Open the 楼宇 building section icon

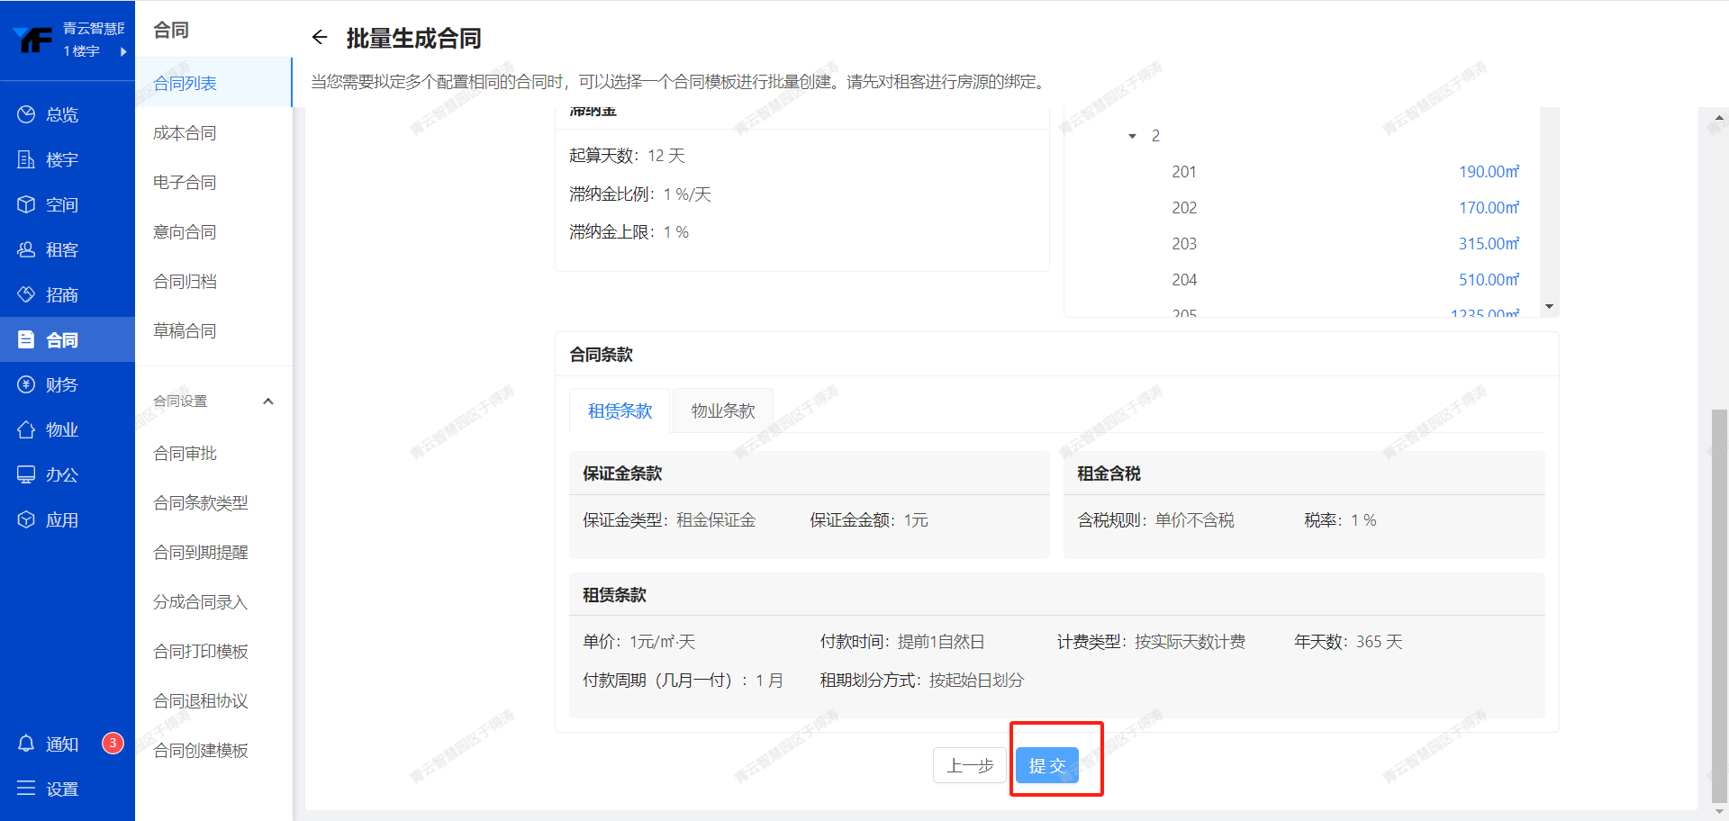point(26,159)
